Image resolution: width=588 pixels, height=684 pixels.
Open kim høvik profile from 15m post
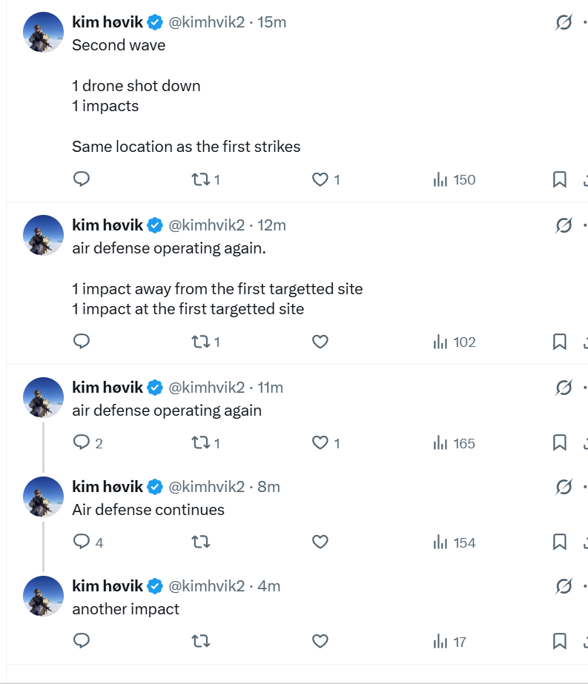pyautogui.click(x=108, y=22)
